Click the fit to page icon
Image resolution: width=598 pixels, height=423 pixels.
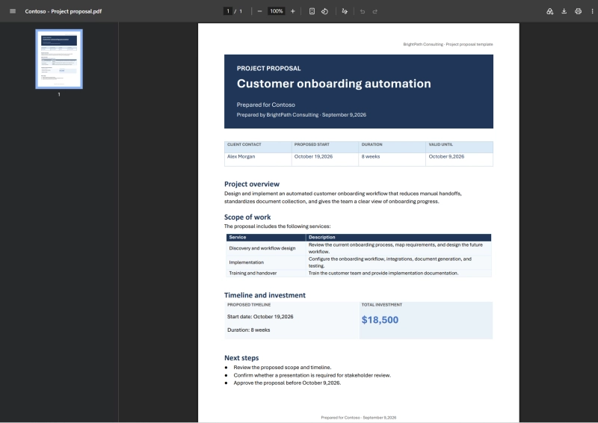[x=312, y=11]
